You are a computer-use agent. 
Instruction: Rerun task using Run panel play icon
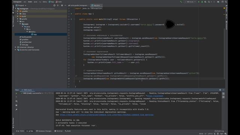tap(16, 93)
